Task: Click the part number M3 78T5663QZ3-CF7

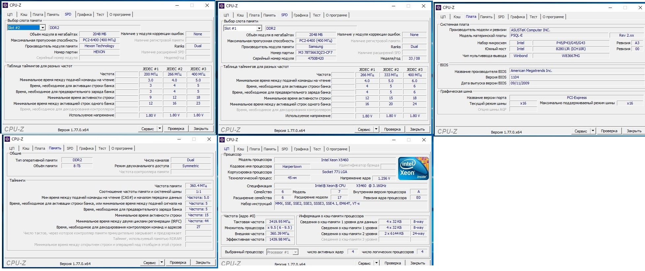Action: pos(316,53)
